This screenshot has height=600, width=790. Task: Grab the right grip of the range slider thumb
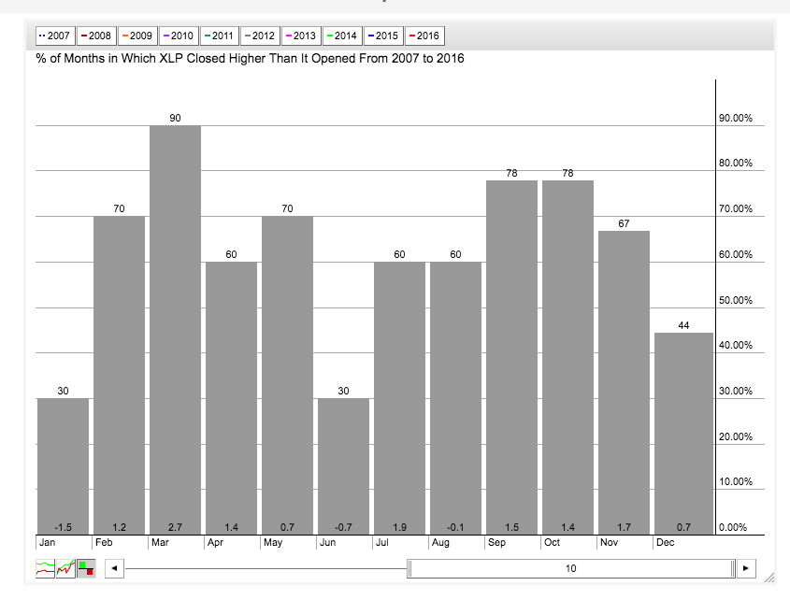733,568
